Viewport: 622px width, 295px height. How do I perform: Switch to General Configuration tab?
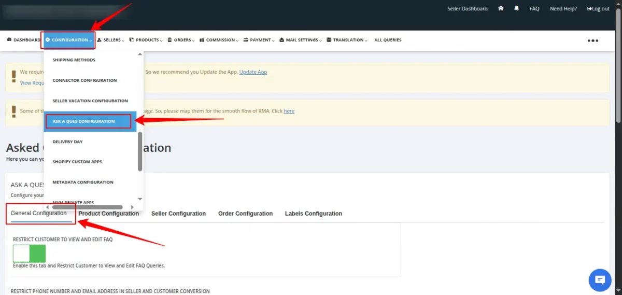pyautogui.click(x=39, y=213)
